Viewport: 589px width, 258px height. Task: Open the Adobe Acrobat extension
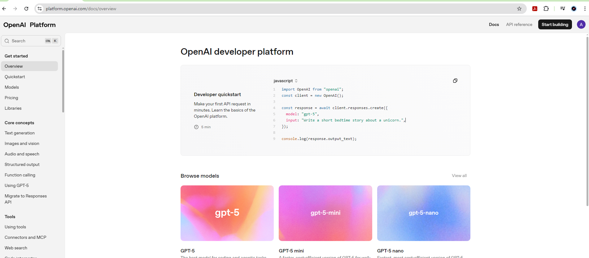[x=535, y=9]
